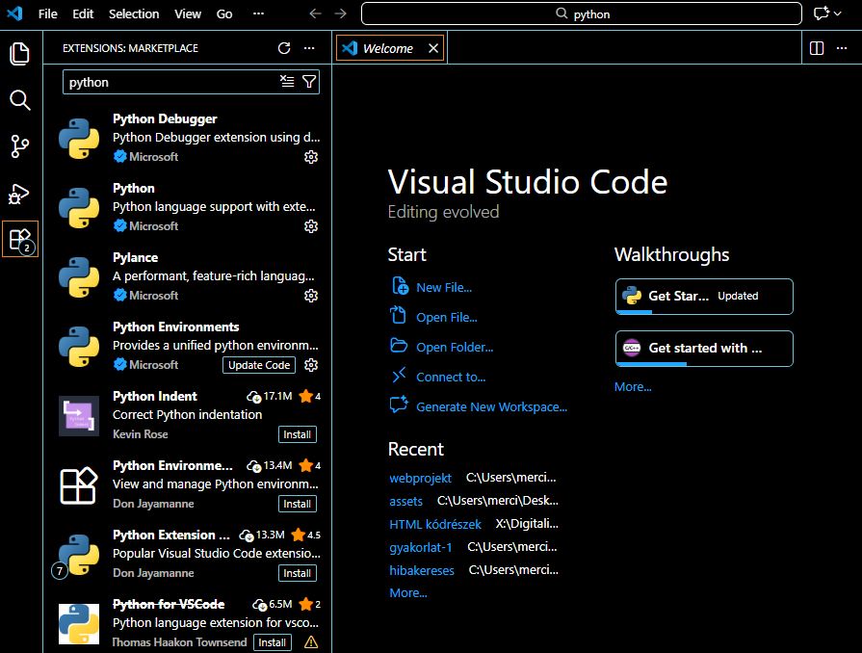Open the Run and Debug view
Screen dimensions: 862x653
pyautogui.click(x=20, y=194)
